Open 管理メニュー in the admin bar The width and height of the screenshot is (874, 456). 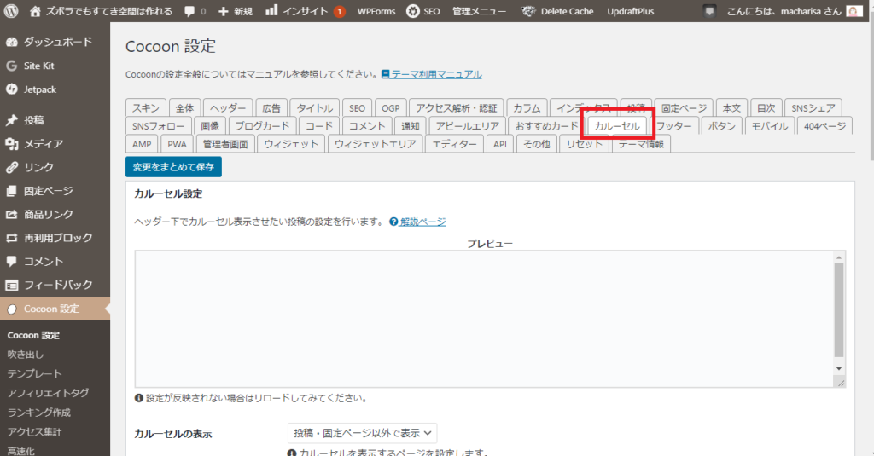point(479,11)
